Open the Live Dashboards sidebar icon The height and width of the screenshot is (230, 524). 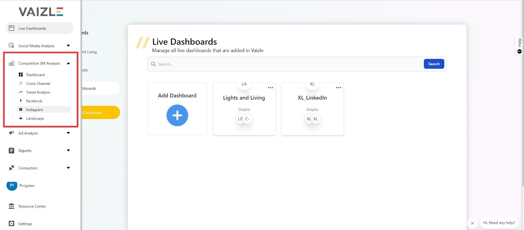pos(11,28)
